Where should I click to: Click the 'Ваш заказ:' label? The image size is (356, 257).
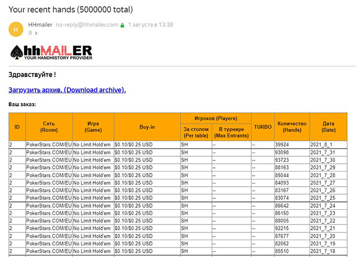pos(22,104)
